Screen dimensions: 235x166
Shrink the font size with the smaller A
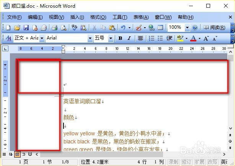pos(215,38)
